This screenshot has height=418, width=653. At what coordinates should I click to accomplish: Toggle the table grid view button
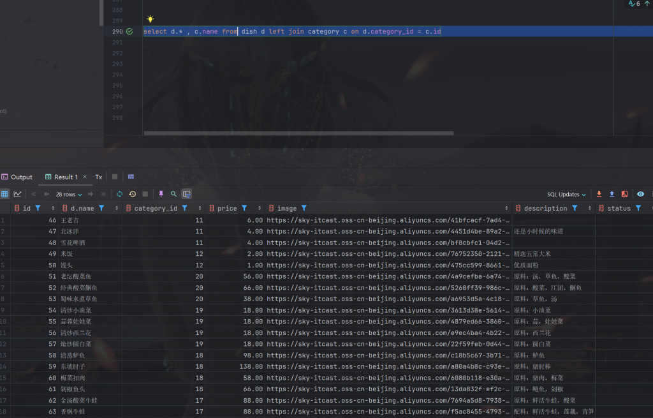(5, 194)
